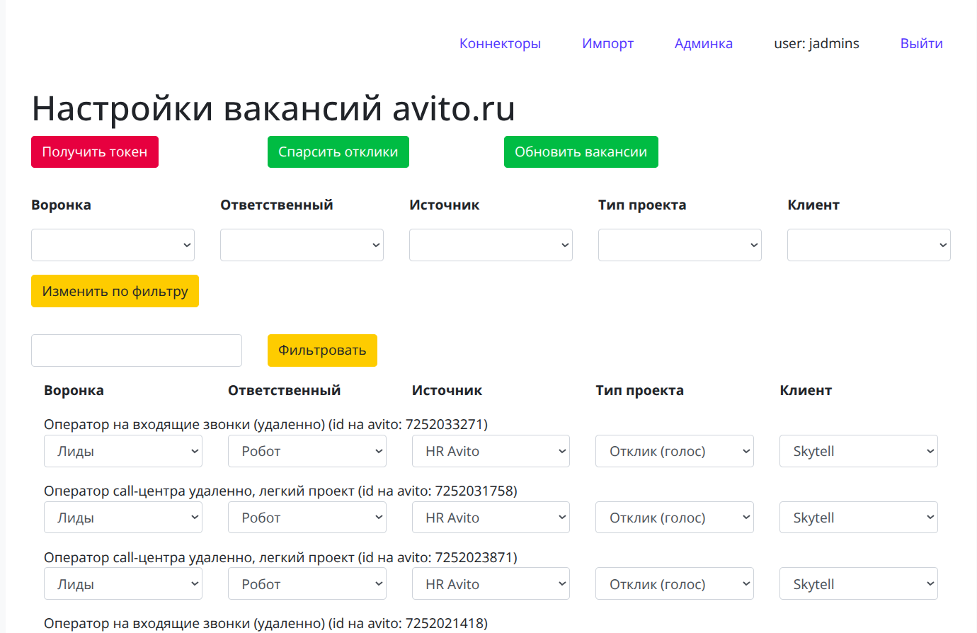This screenshot has height=633, width=977.
Task: Click the Изменить по фильтру button
Action: coord(115,291)
